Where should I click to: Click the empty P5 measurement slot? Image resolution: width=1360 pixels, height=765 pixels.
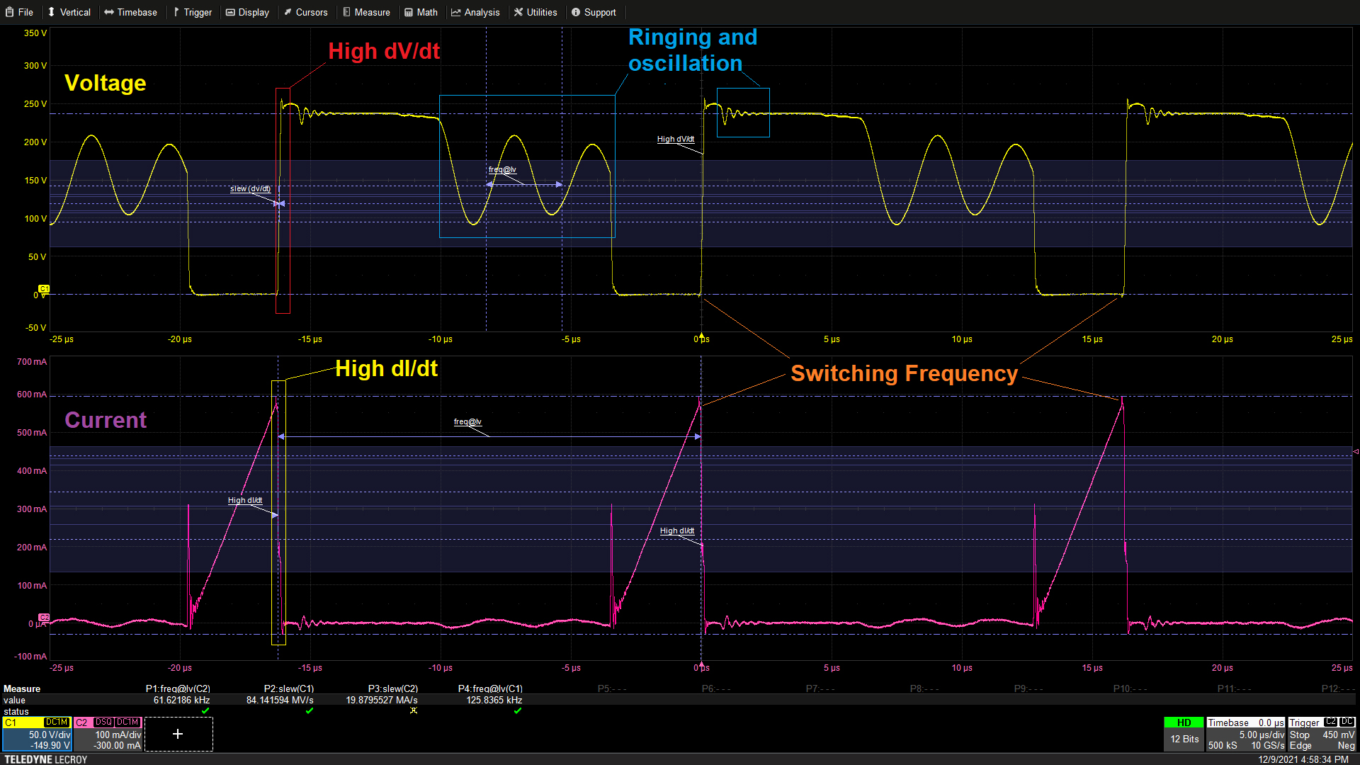pos(611,688)
